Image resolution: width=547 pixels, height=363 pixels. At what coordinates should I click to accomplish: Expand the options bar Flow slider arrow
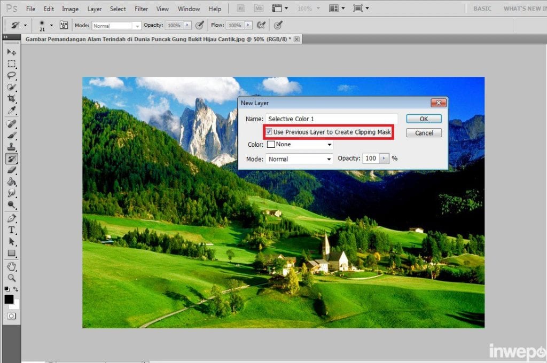click(248, 25)
